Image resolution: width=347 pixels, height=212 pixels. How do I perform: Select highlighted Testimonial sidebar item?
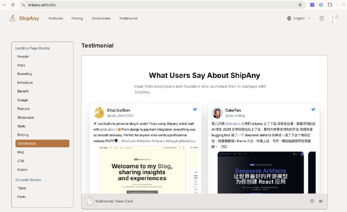tap(42, 144)
